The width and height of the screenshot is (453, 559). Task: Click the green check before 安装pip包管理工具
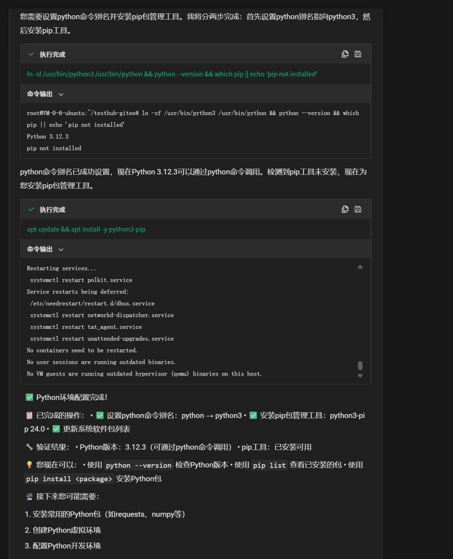pos(253,415)
